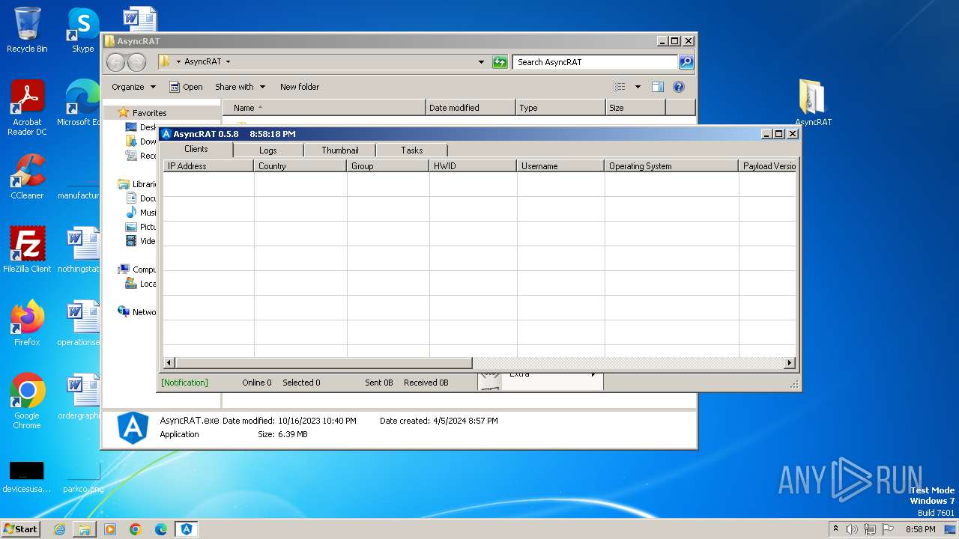Launch Skype from the desktop

[x=83, y=30]
